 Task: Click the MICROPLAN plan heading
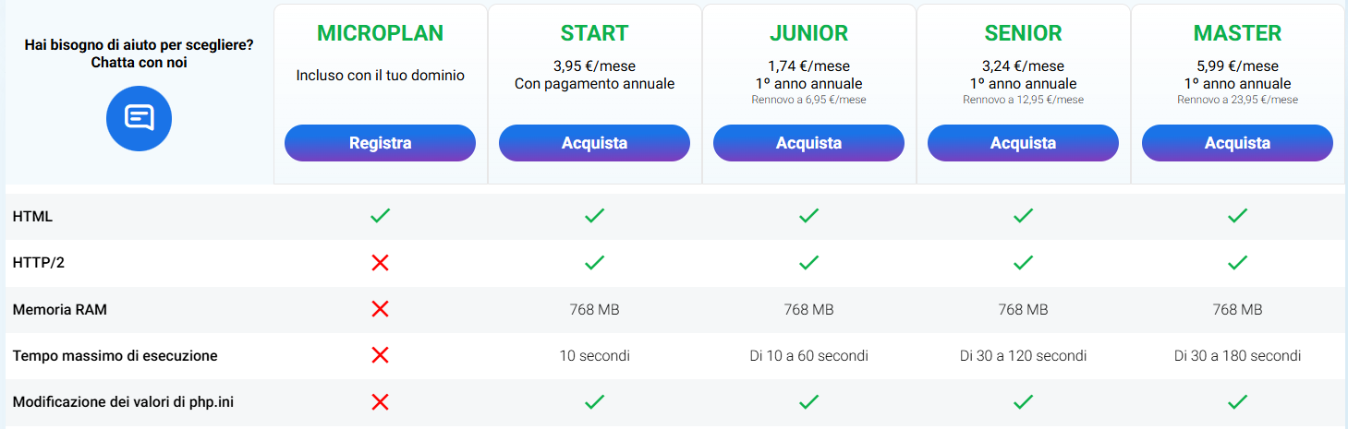click(x=380, y=33)
